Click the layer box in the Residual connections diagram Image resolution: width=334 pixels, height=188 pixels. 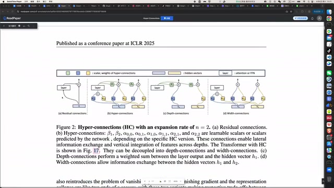[x=64, y=88]
